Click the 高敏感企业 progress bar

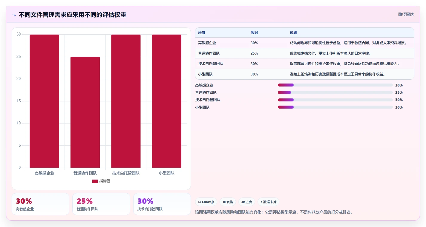point(335,85)
